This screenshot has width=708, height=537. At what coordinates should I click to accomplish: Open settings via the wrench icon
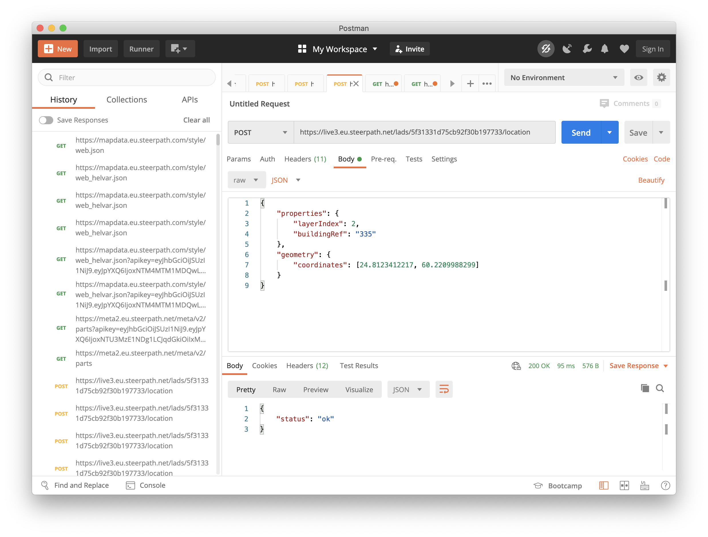coord(587,49)
